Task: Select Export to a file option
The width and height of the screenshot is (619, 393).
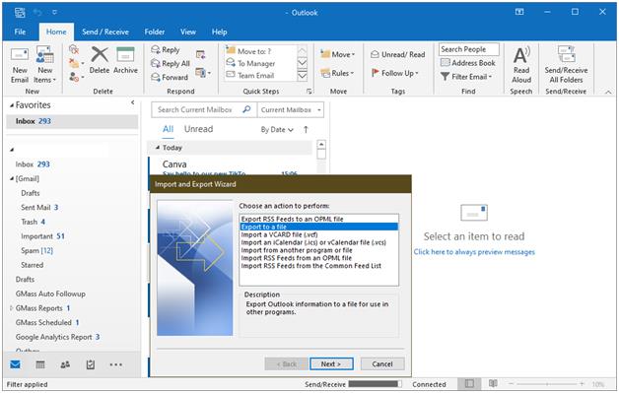Action: click(x=318, y=227)
